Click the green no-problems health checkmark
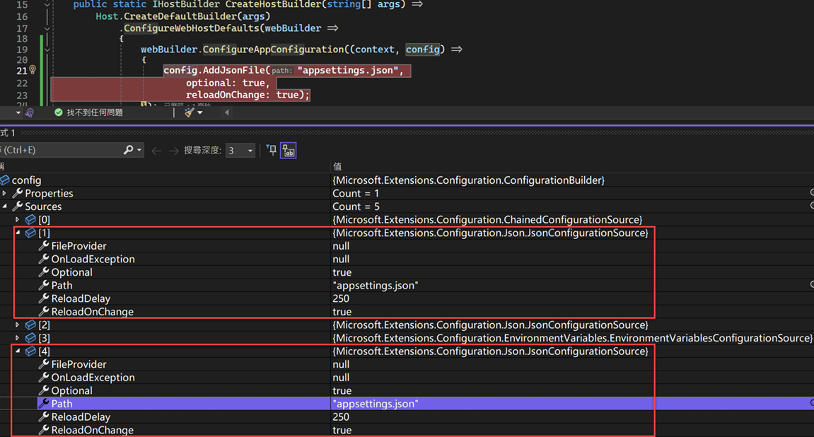814x437 pixels. click(58, 111)
